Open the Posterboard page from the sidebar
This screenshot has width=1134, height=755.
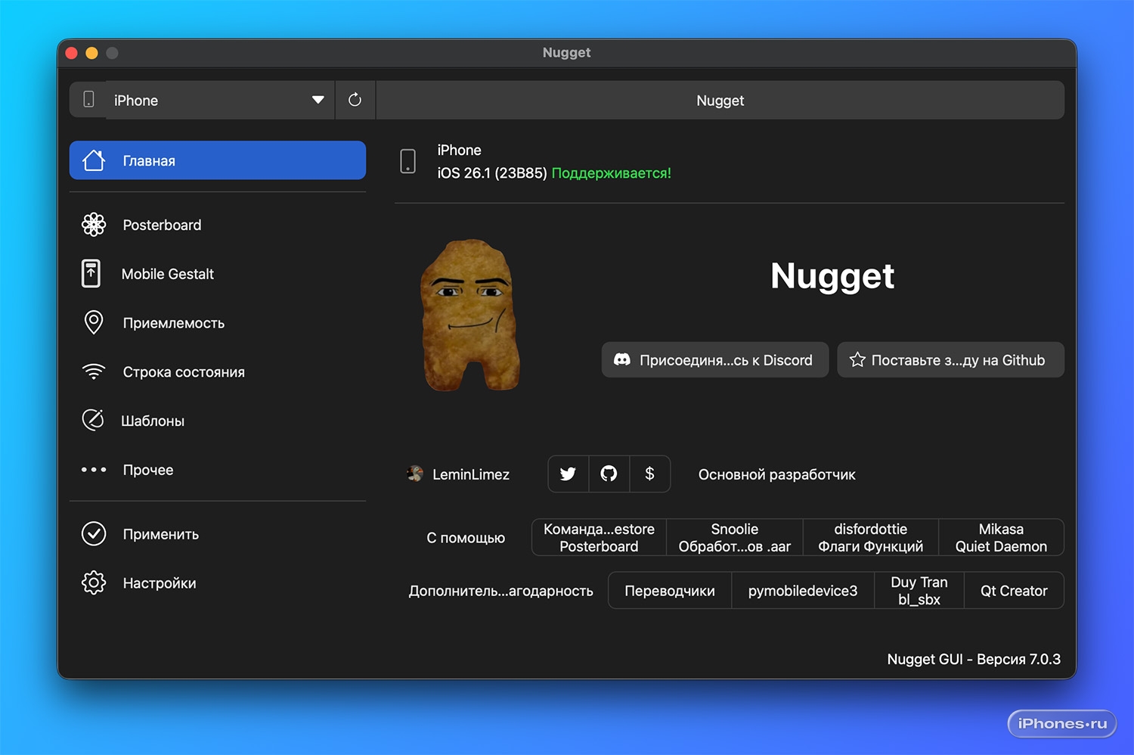[x=218, y=225]
